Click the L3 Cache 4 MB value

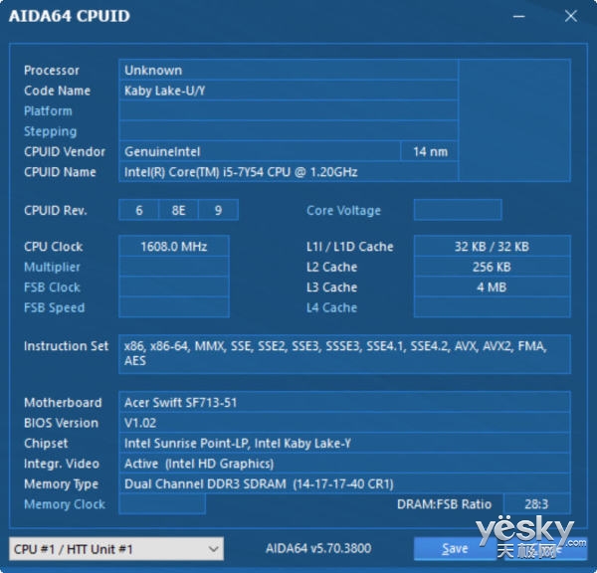[x=492, y=287]
